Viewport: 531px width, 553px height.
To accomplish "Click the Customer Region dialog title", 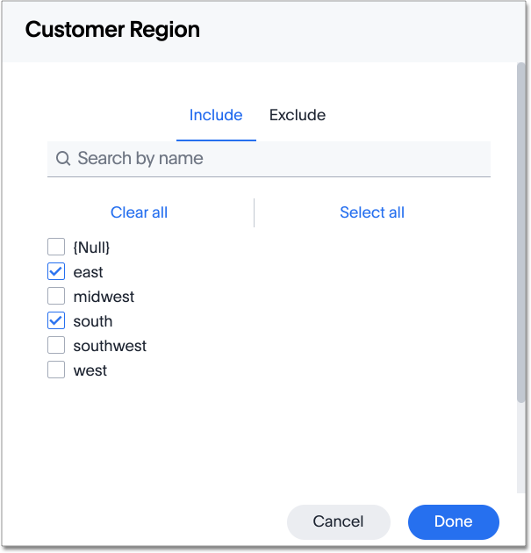I will point(112,30).
